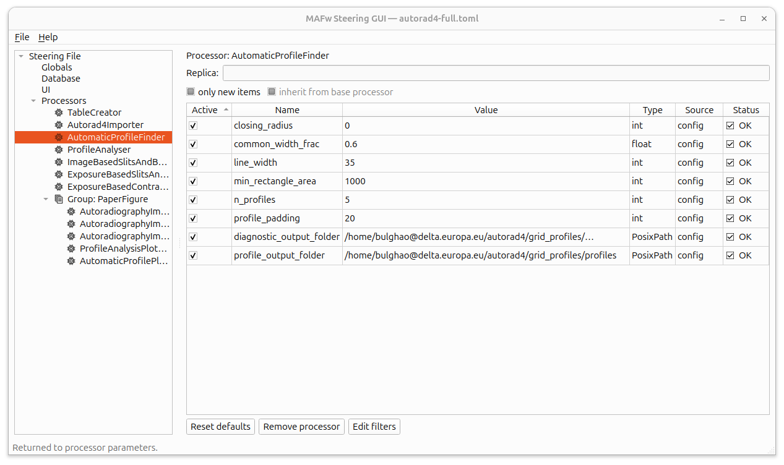Select the gear icon for ProfileAnalysisPlot...
This screenshot has width=784, height=465.
[70, 249]
